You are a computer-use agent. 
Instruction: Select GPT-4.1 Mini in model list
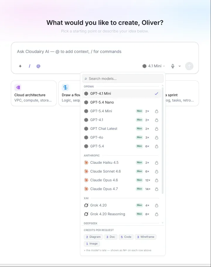pyautogui.click(x=121, y=94)
